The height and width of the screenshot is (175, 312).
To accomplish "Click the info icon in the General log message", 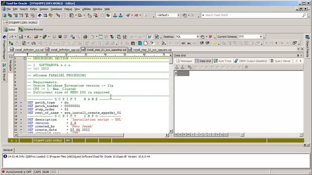I will [5, 157].
